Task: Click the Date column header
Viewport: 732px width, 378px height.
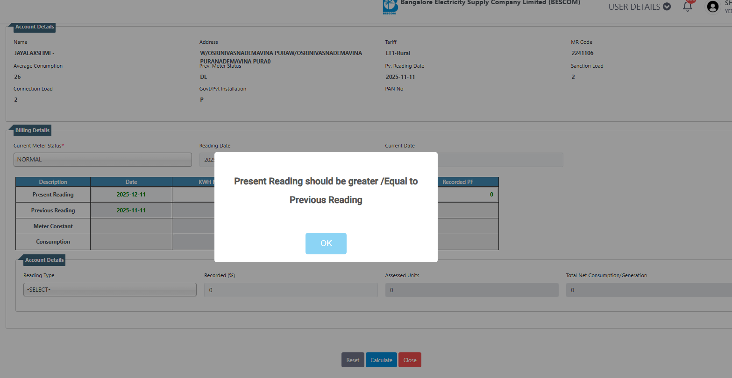Action: [x=131, y=182]
